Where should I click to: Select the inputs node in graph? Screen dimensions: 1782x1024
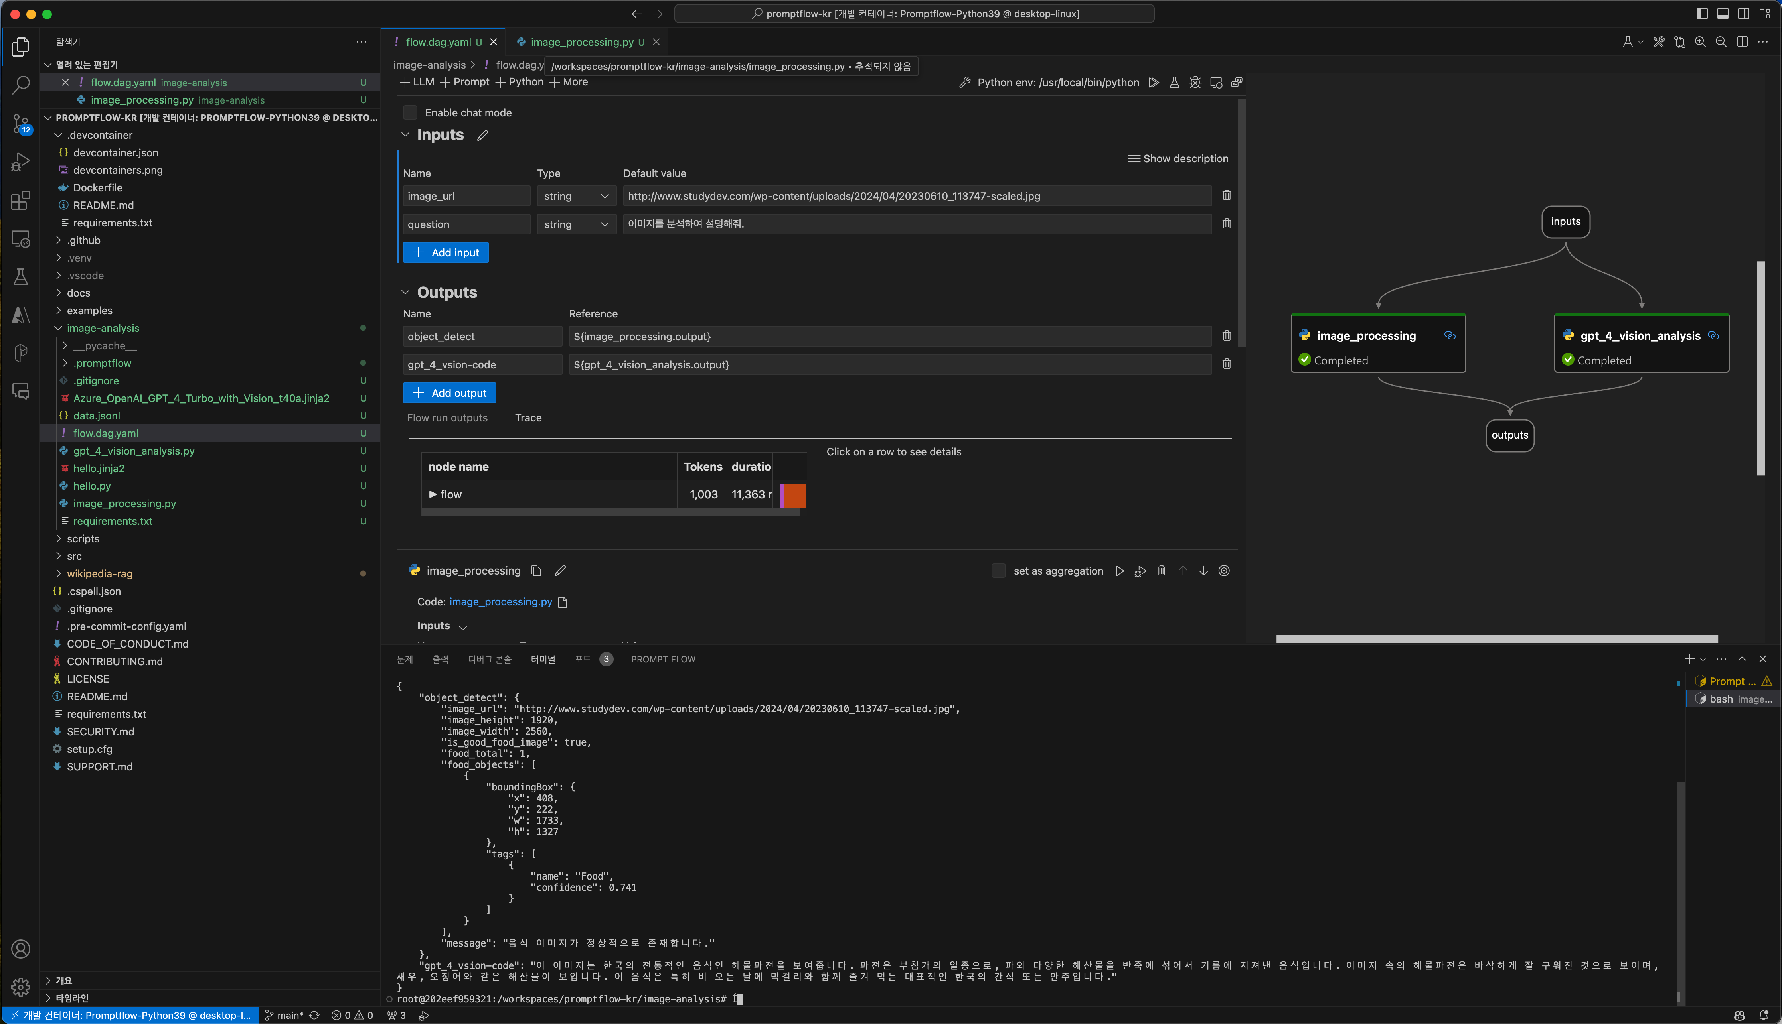tap(1565, 222)
